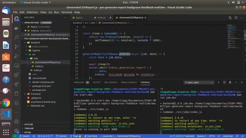Open the terminal selector '1: npm, npm' dropdown
Viewport: 246px width, 138px height.
pos(199,82)
